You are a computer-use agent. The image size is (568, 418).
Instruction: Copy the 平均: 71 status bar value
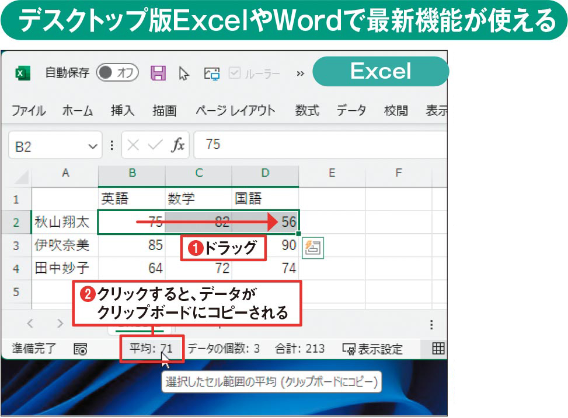pos(151,349)
